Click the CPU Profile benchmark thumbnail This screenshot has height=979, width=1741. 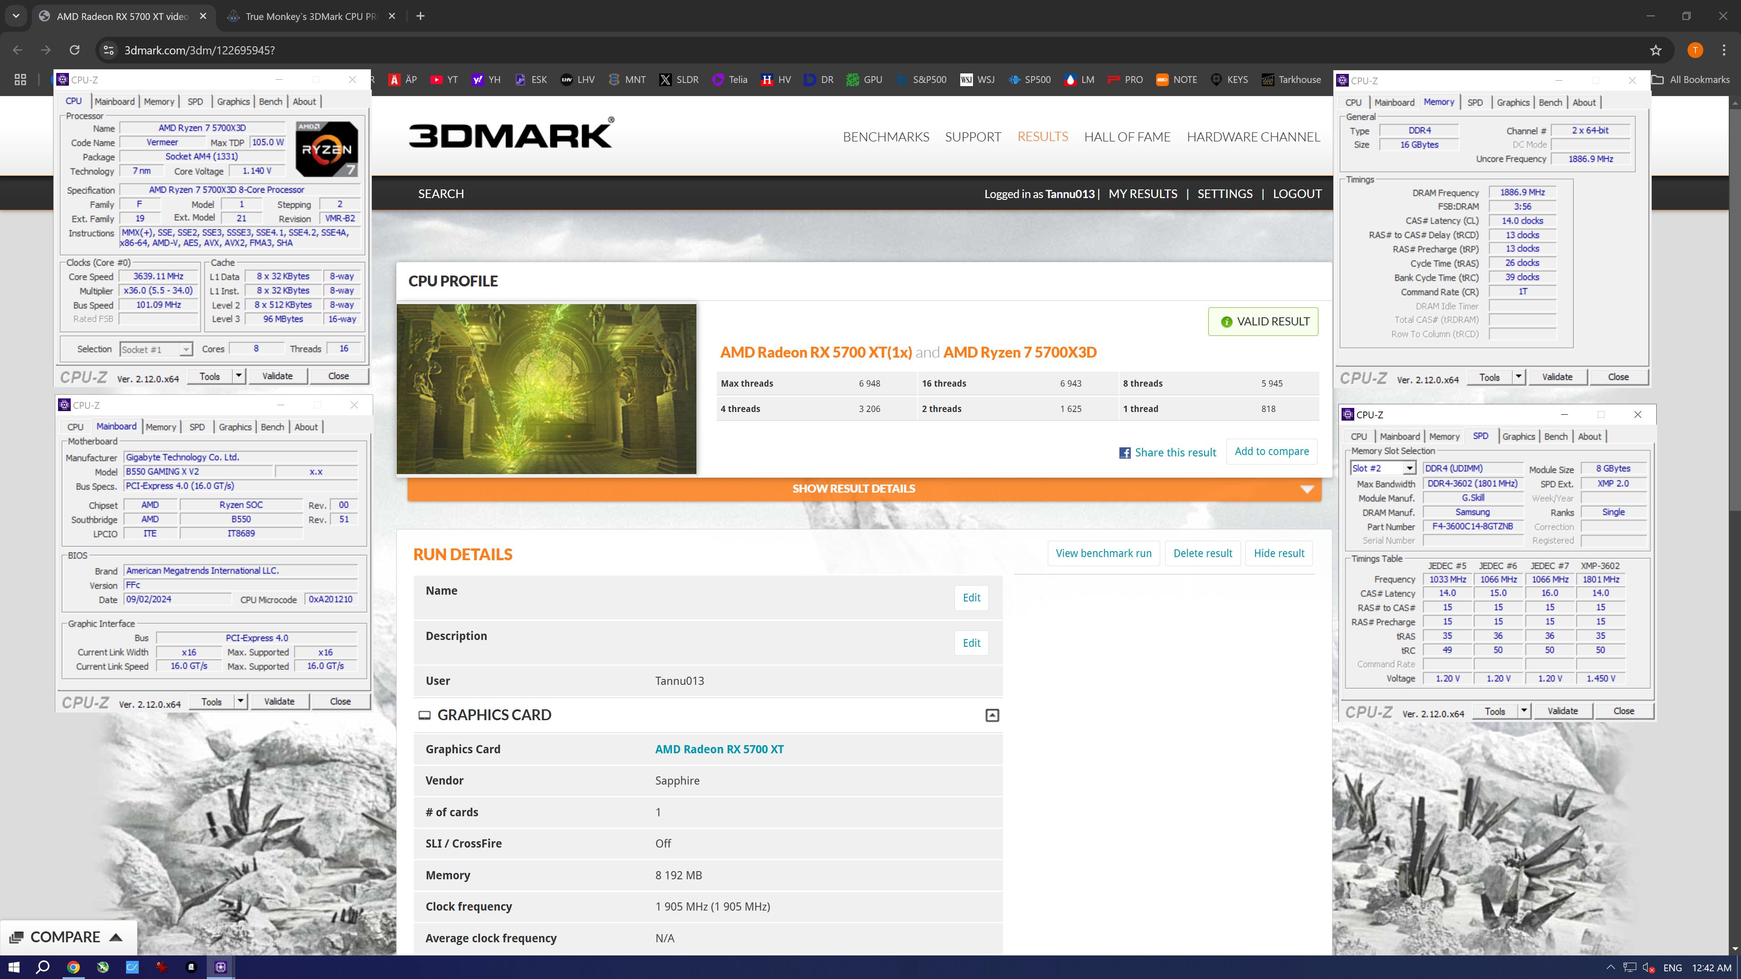(546, 389)
